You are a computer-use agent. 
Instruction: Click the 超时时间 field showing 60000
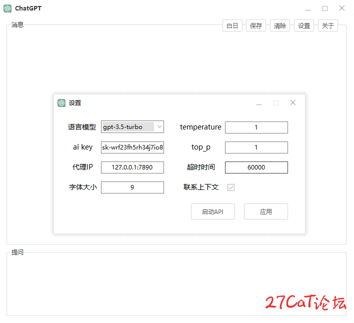[256, 167]
